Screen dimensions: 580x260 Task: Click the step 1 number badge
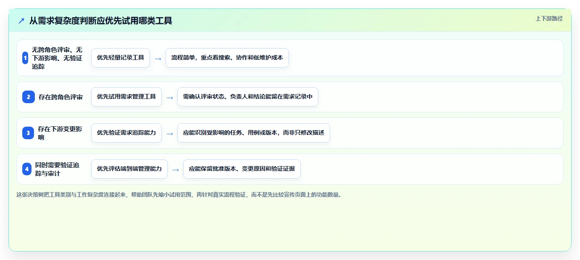(x=25, y=58)
